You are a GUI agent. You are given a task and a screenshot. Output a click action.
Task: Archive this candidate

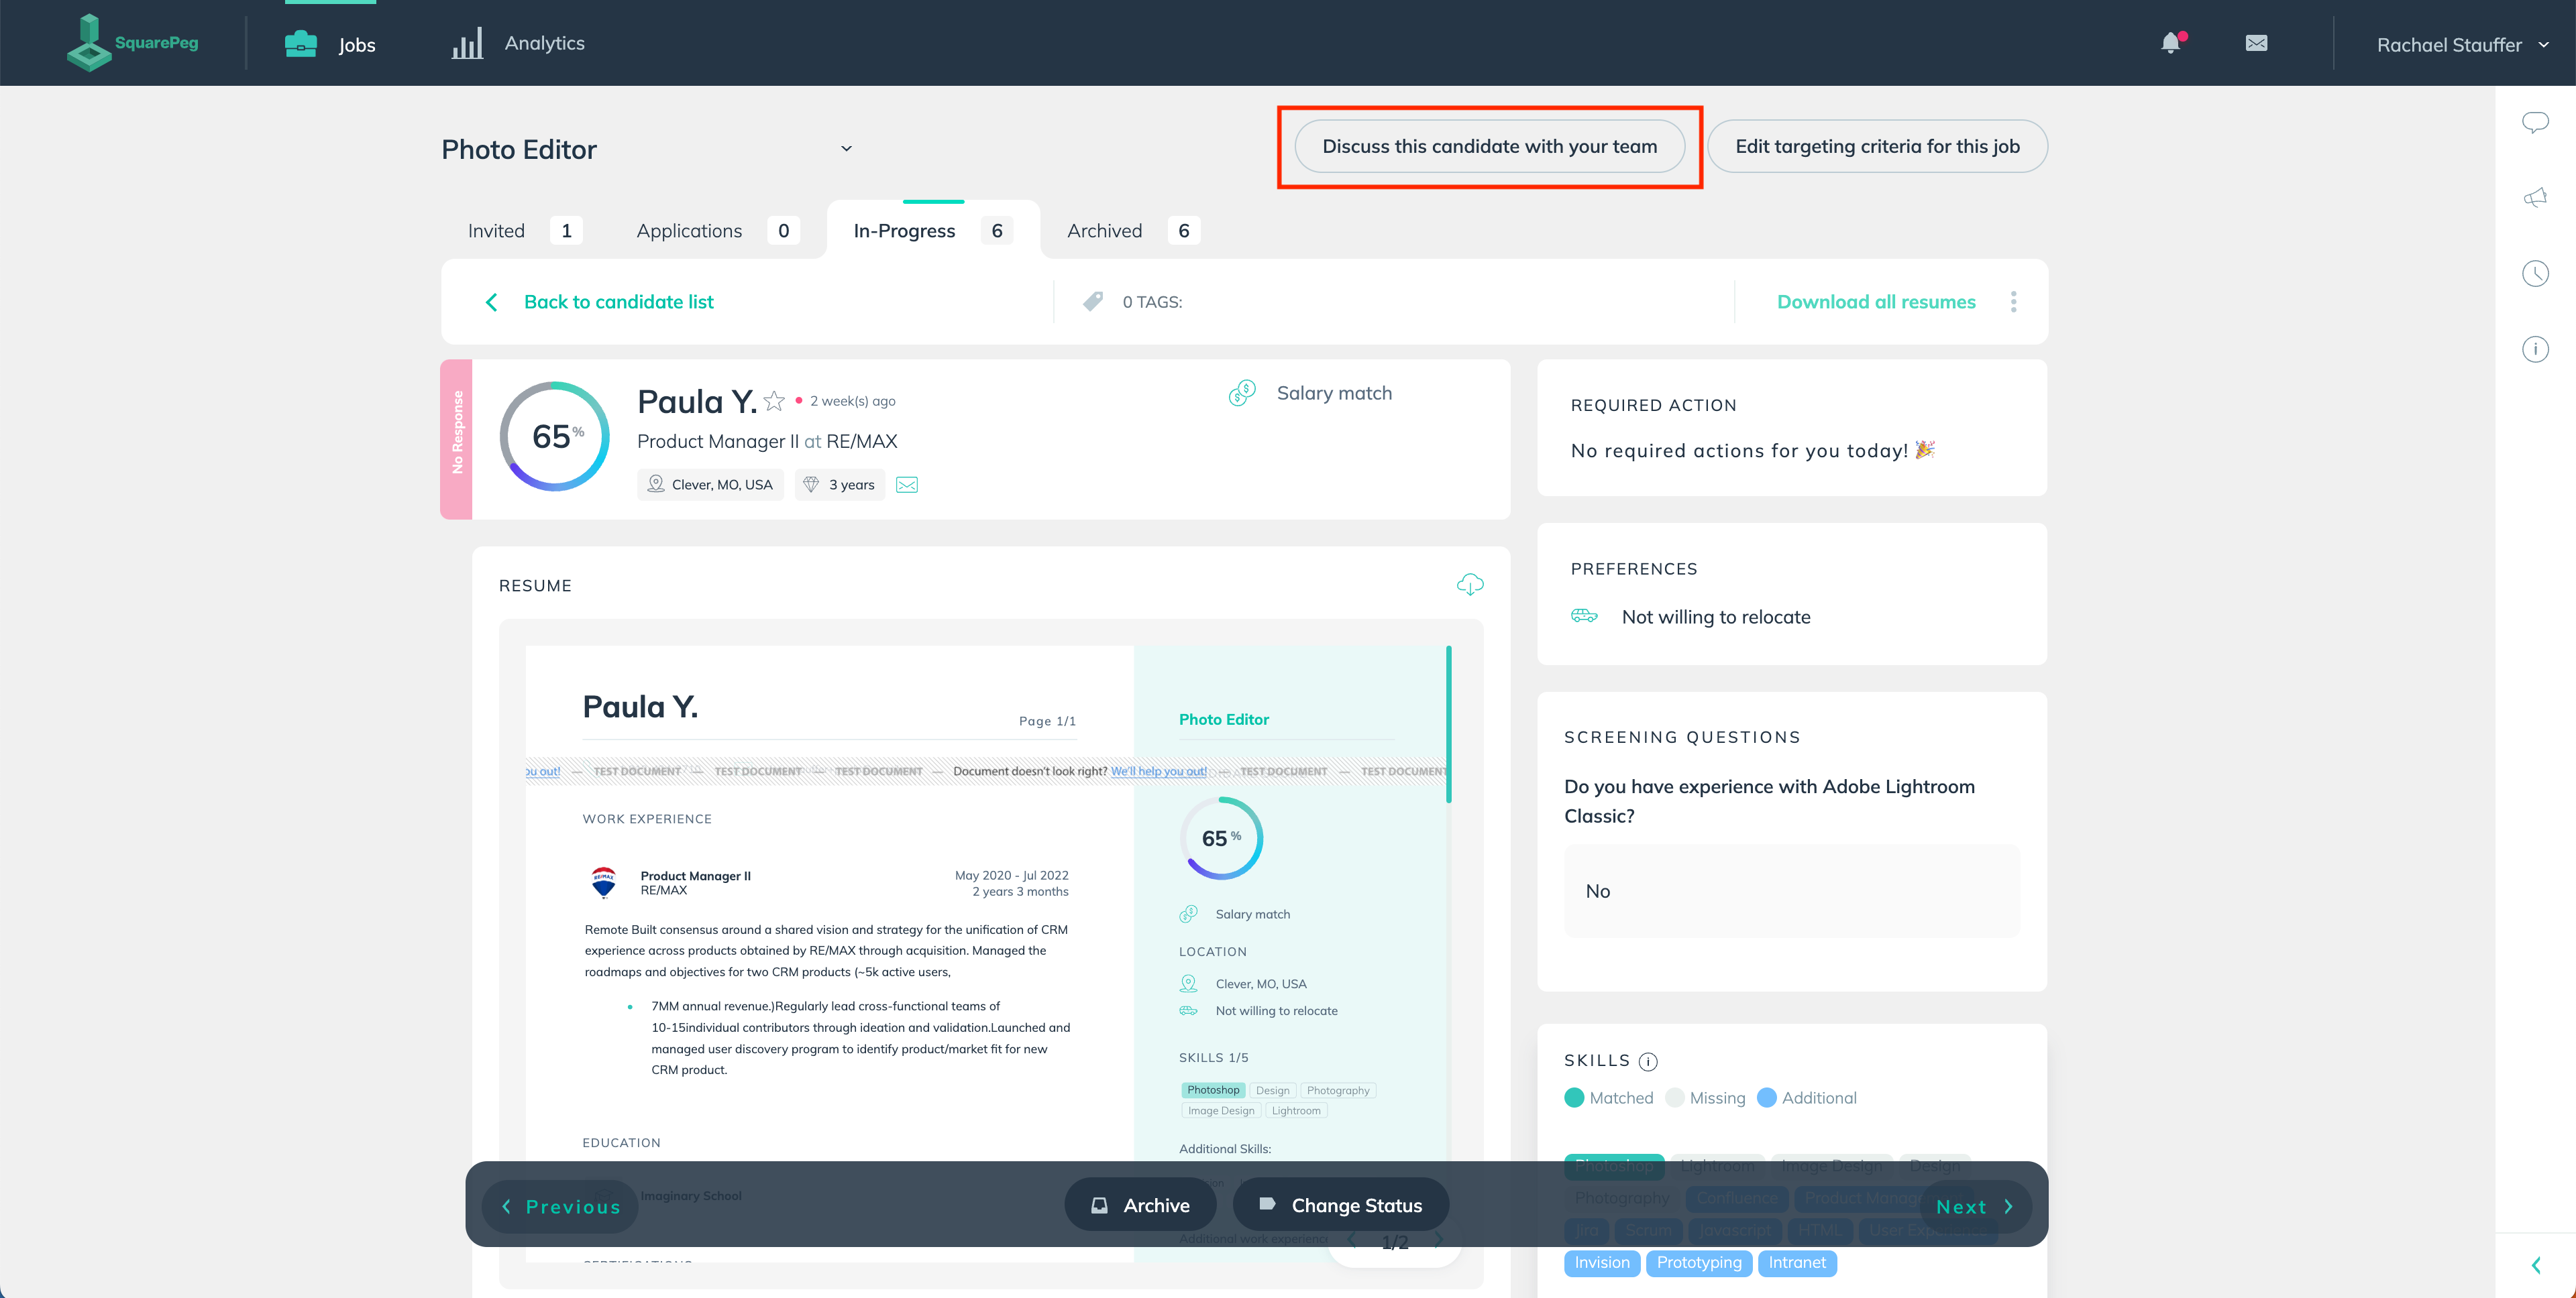point(1140,1205)
